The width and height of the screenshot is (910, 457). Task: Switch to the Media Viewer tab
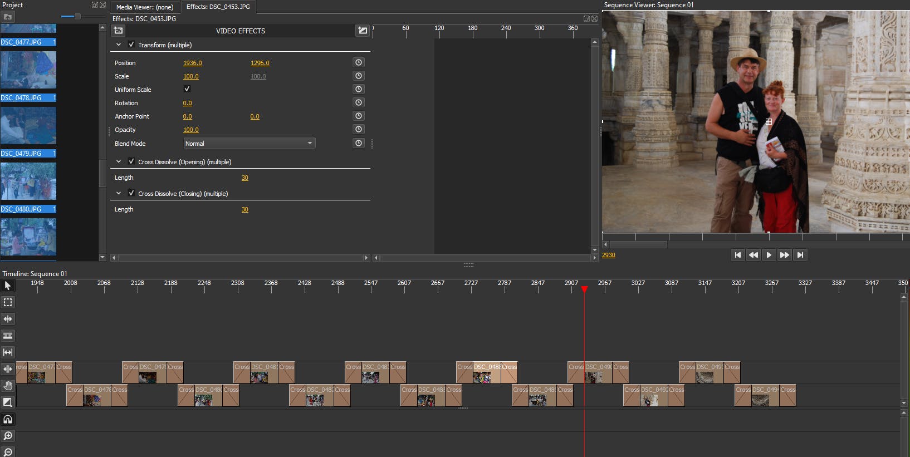click(145, 7)
